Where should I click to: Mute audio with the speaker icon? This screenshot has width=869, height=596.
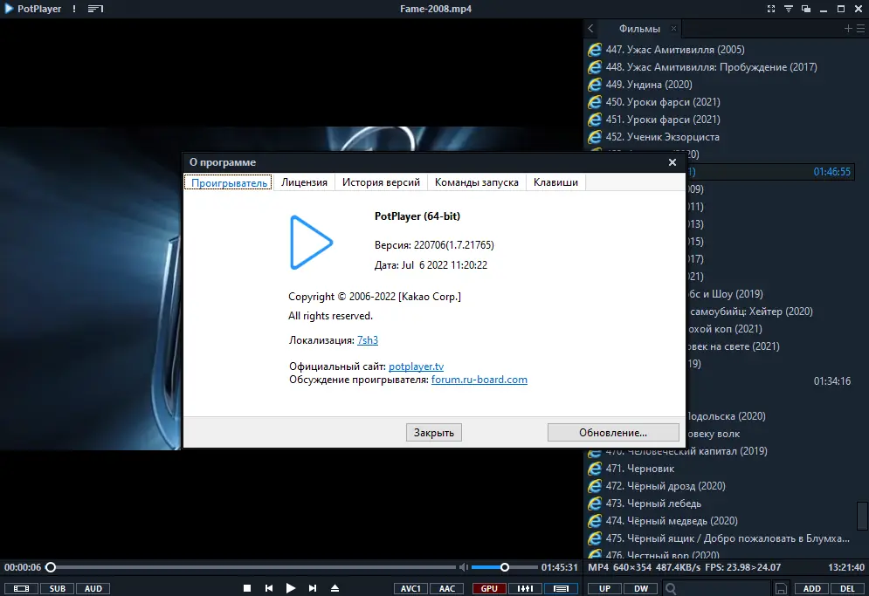pos(463,567)
